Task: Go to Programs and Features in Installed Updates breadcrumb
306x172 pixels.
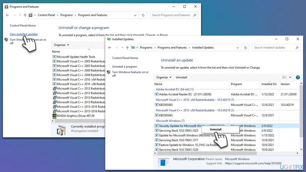Action: point(172,48)
